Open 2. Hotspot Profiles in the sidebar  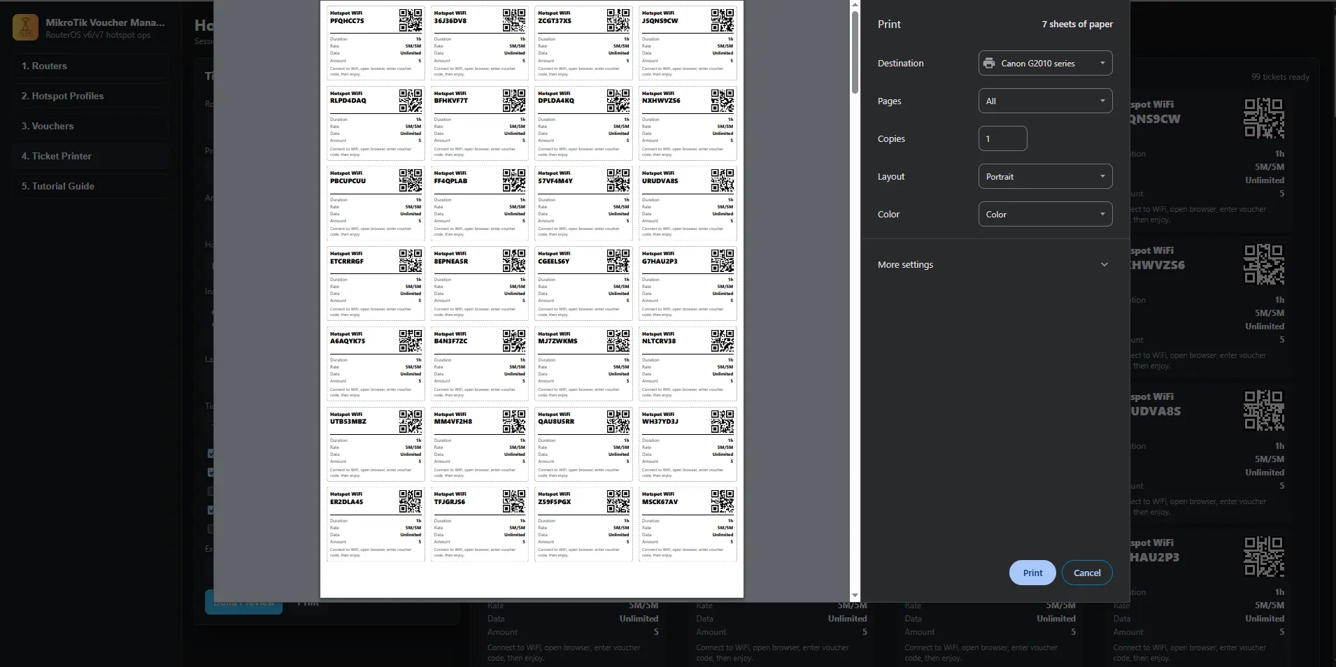coord(91,96)
